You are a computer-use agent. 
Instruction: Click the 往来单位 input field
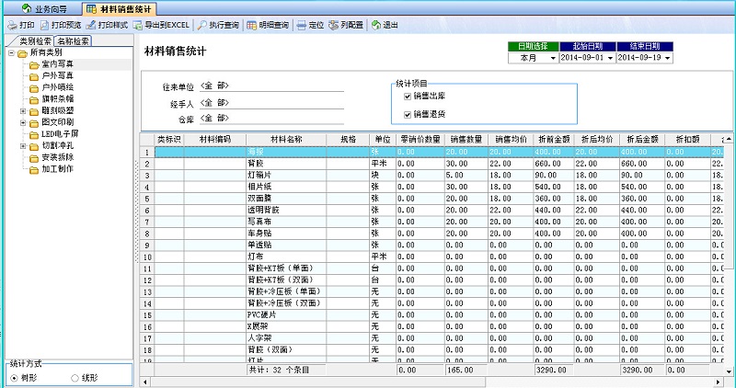(270, 86)
